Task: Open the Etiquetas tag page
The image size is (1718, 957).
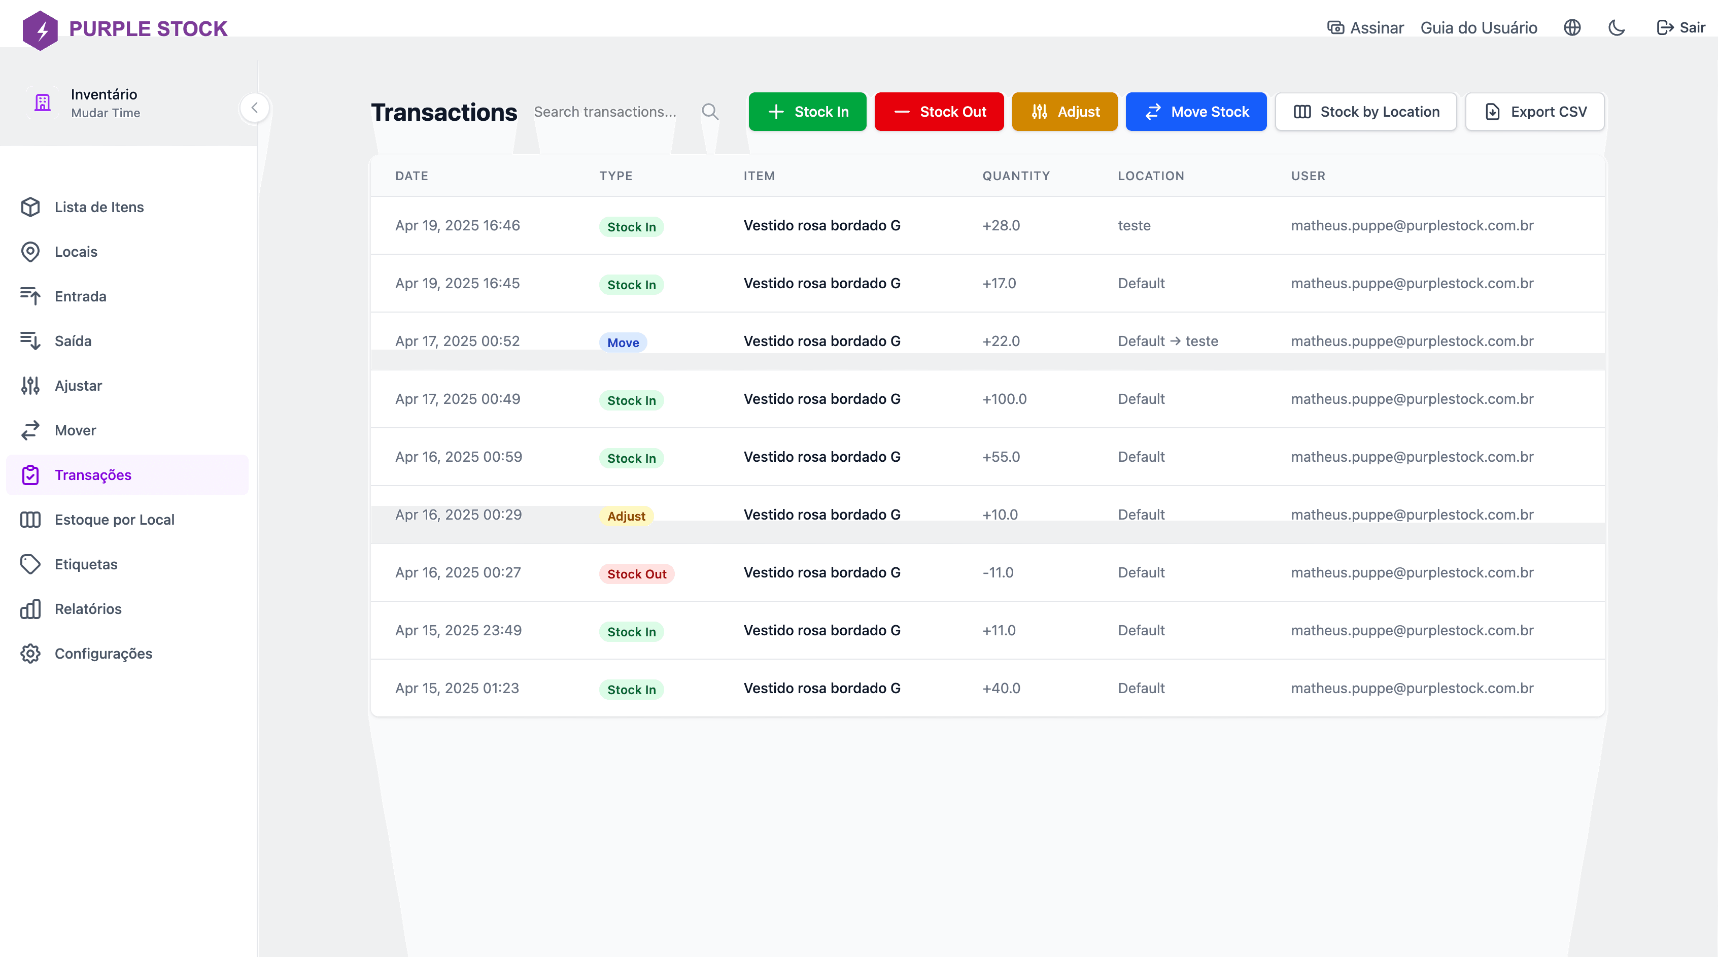Action: (x=85, y=564)
